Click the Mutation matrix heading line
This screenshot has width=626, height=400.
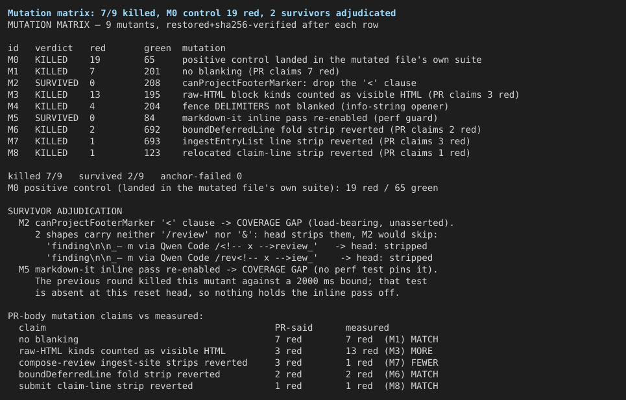click(x=202, y=13)
